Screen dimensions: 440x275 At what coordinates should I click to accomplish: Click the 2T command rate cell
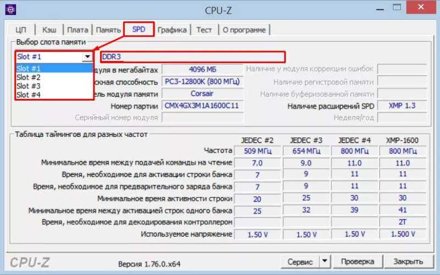pyautogui.click(x=403, y=222)
